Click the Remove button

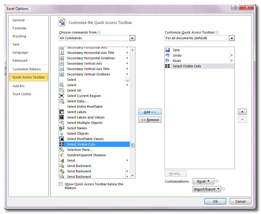[x=150, y=119]
